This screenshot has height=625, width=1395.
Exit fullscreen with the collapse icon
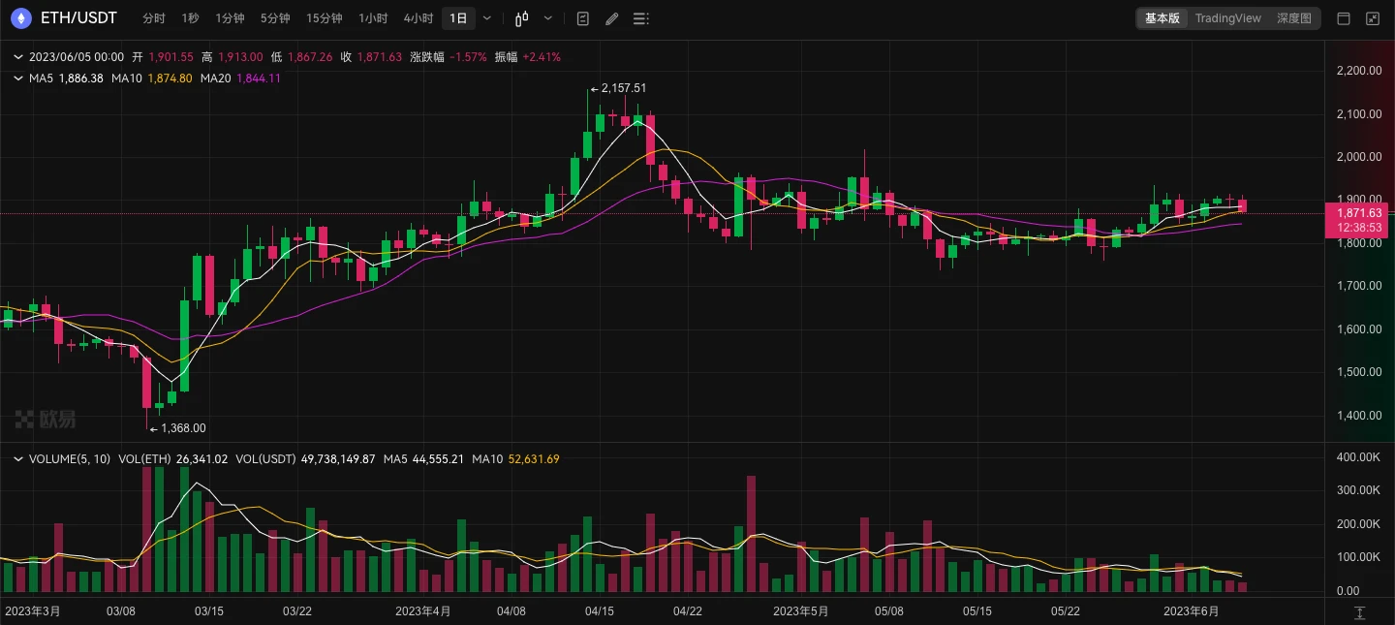pos(1373,18)
